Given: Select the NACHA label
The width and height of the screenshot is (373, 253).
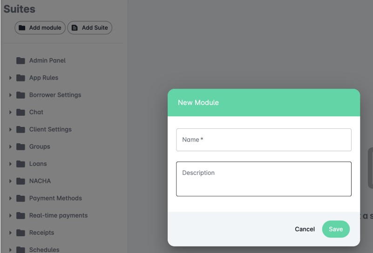Looking at the screenshot, I should click(40, 181).
